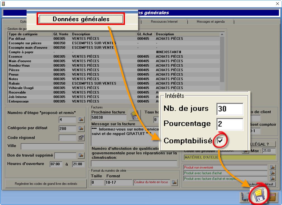Click floppy icon beside Prochaine facture
The image size is (282, 205).
point(134,115)
